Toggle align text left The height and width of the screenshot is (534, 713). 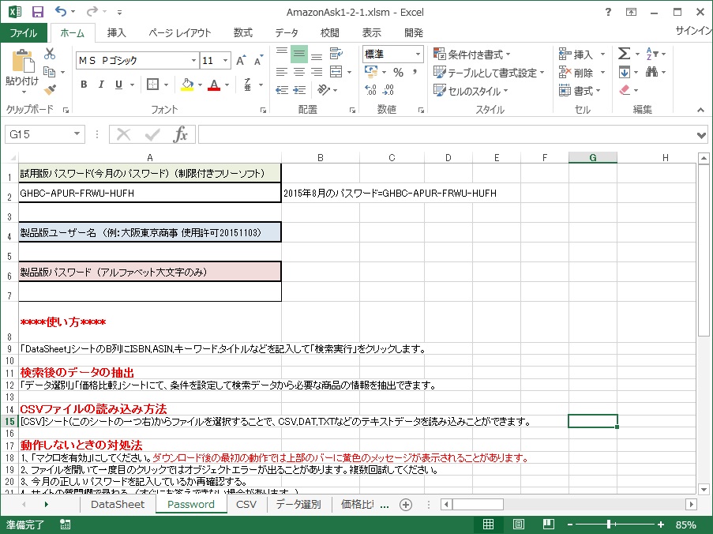tap(282, 72)
